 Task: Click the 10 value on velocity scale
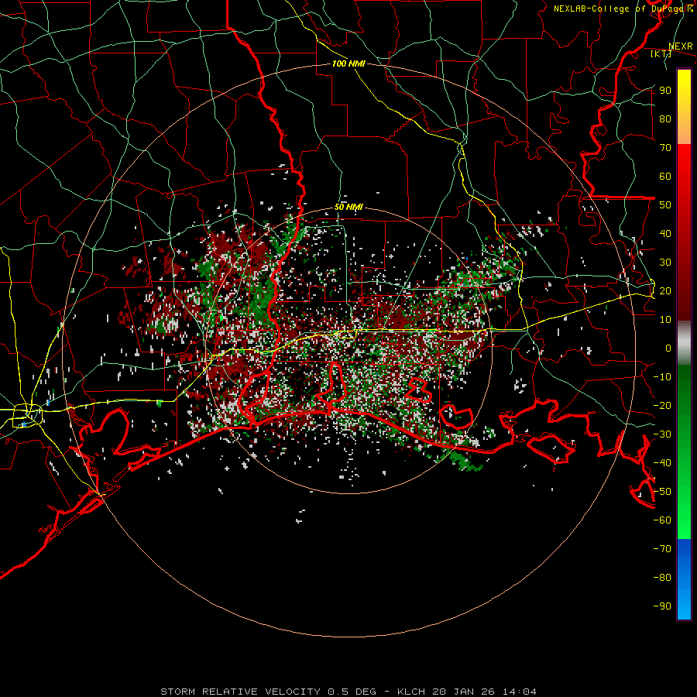pos(665,320)
